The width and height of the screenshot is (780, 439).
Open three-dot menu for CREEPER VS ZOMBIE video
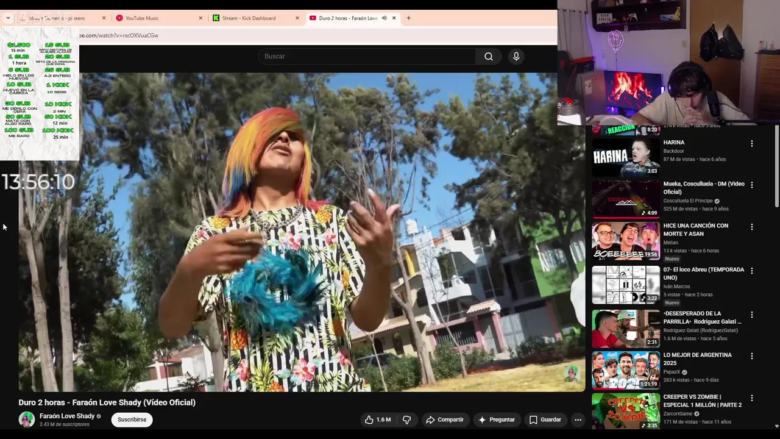(x=751, y=398)
